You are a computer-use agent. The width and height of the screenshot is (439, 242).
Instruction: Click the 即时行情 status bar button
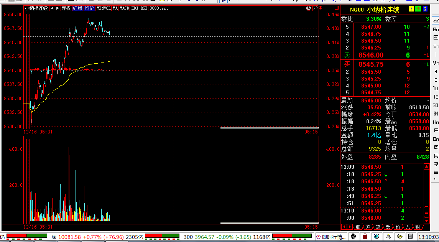332,237
